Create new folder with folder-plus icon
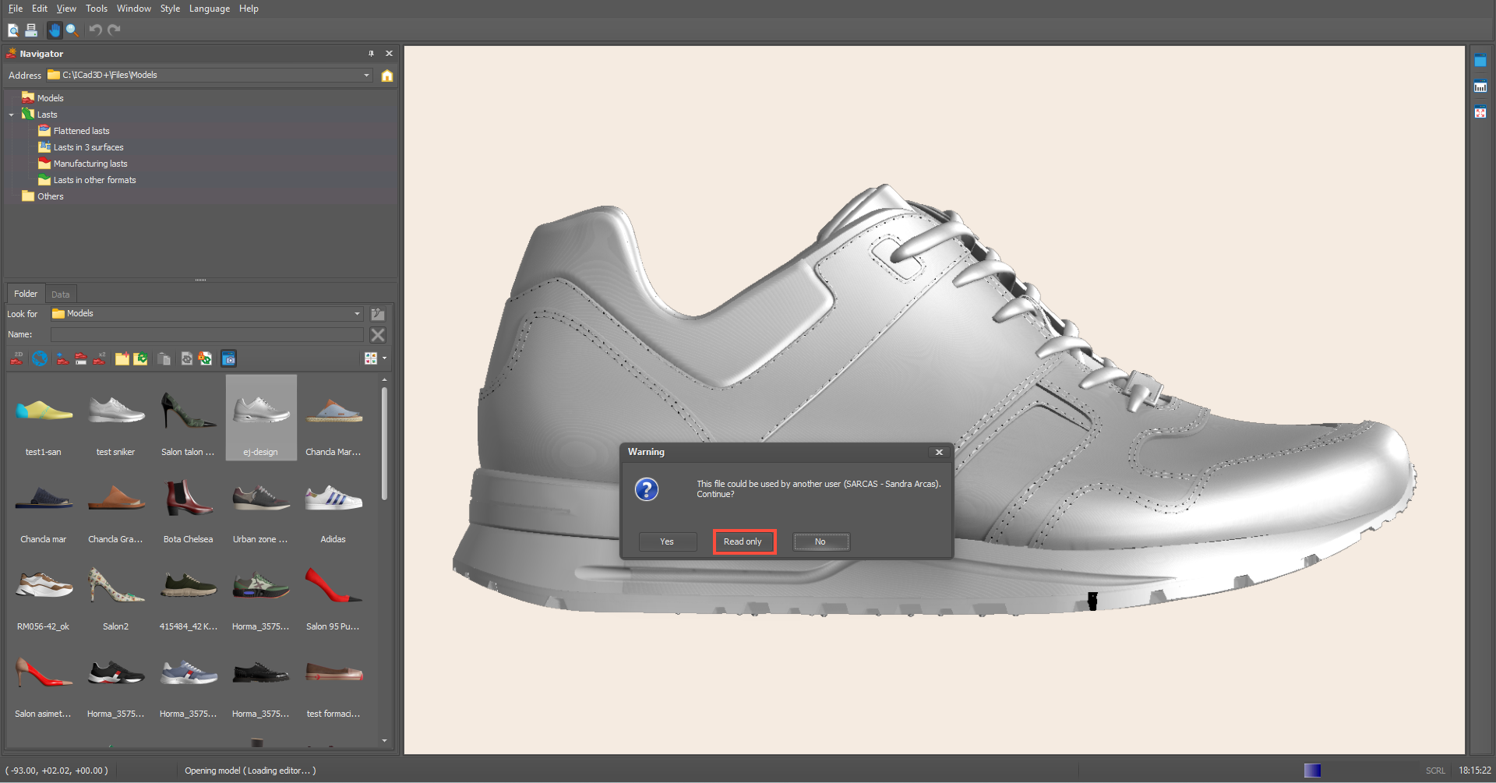Viewport: 1496px width, 783px height. tap(122, 358)
